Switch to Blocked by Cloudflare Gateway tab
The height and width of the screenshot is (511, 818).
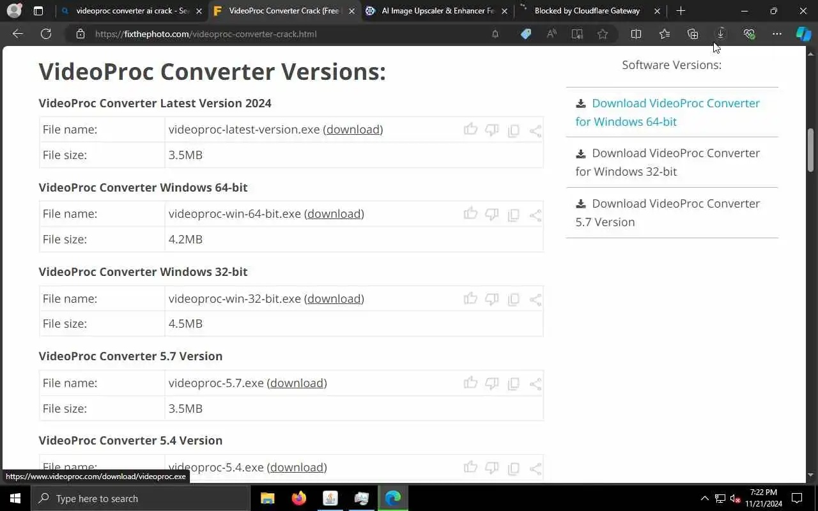[x=589, y=11]
